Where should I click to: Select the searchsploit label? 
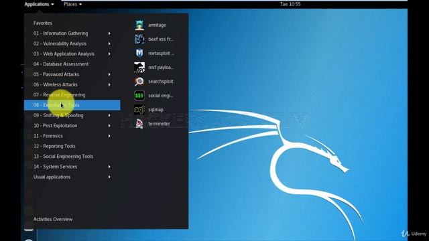point(161,82)
